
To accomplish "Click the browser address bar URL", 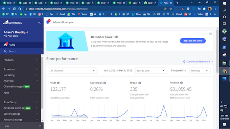I will point(58,9).
